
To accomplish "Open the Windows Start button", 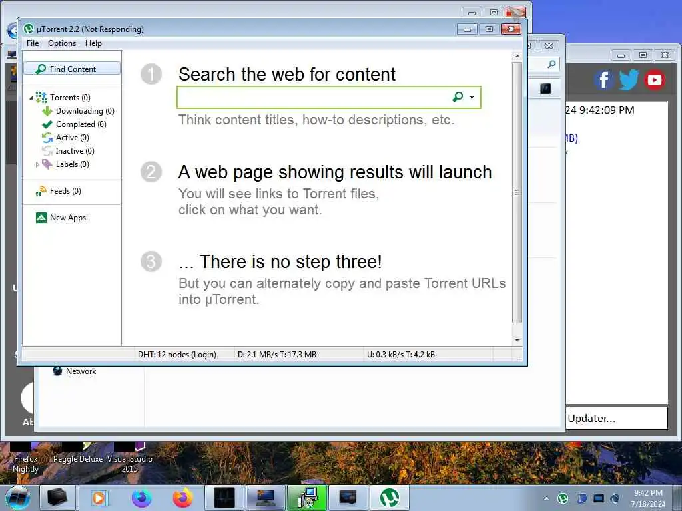I will pyautogui.click(x=18, y=498).
